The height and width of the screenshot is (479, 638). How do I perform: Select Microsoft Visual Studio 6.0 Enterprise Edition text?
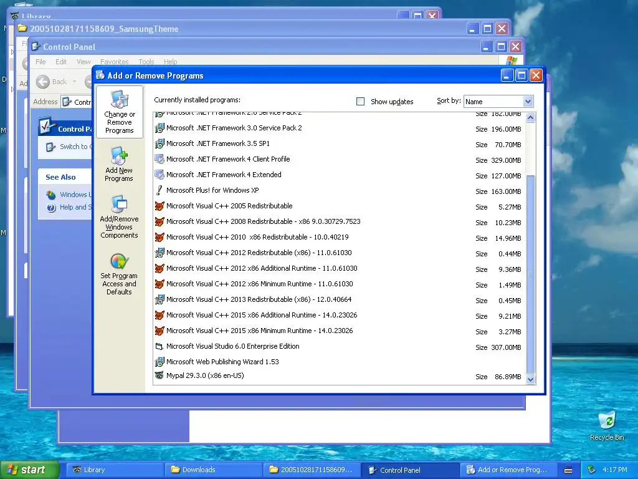pos(233,346)
